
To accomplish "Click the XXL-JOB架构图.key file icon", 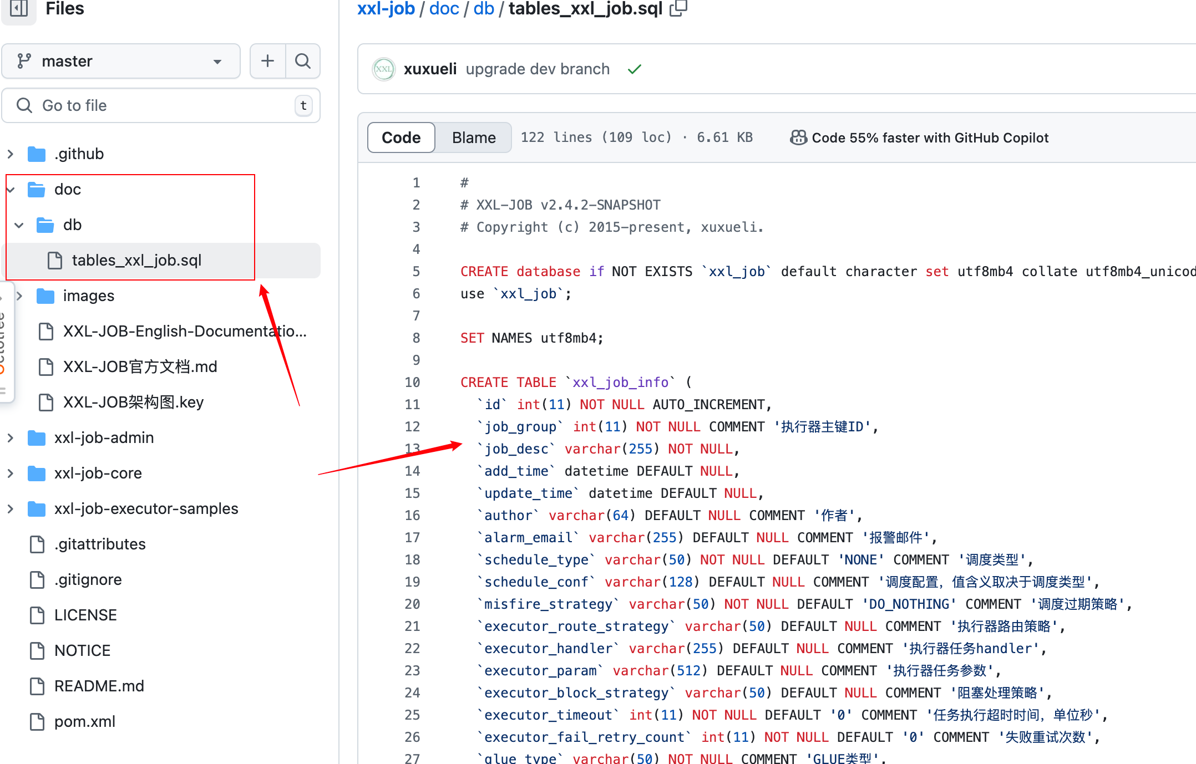I will (46, 403).
